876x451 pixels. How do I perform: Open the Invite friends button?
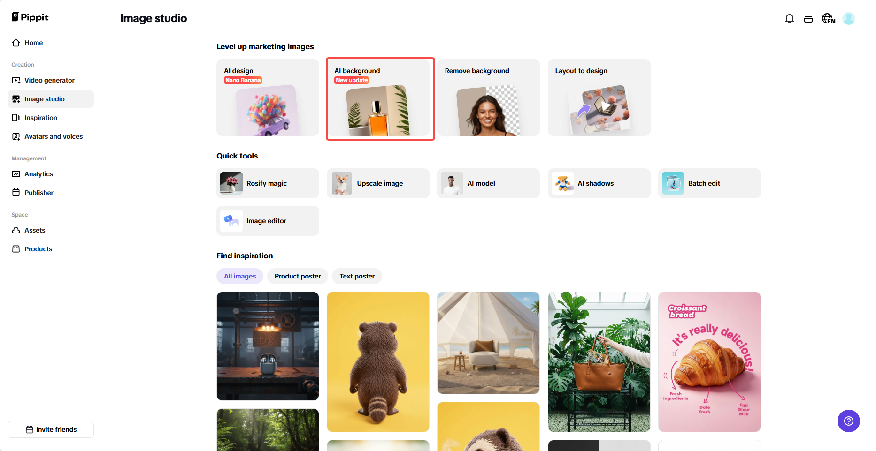coord(50,429)
